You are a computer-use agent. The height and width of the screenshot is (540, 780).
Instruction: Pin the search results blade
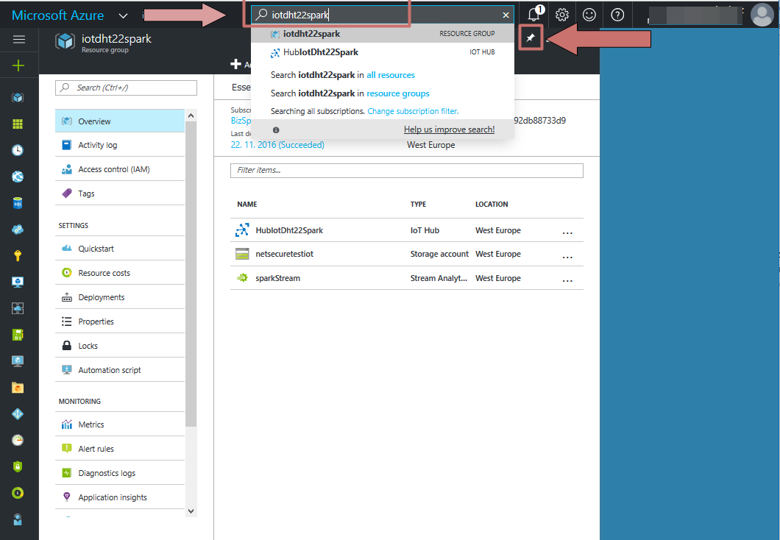pos(531,38)
